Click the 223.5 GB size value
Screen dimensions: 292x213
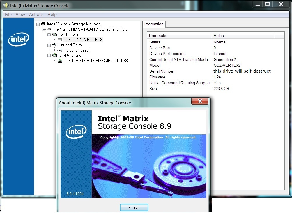point(221,89)
